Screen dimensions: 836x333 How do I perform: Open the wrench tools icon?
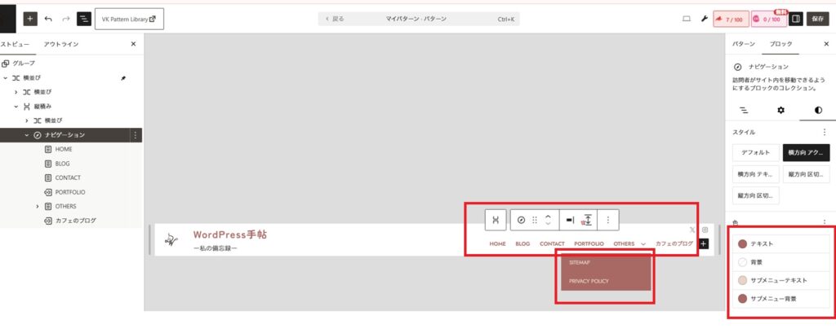tap(704, 19)
